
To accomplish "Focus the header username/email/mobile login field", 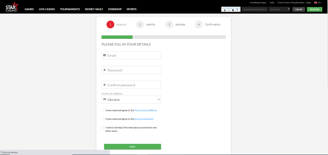I will pyautogui.click(x=255, y=9).
